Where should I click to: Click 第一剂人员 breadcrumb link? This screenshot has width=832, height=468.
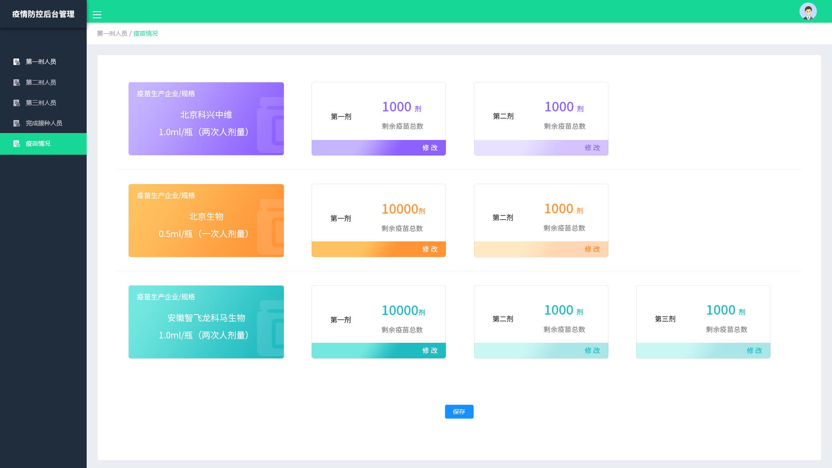112,33
